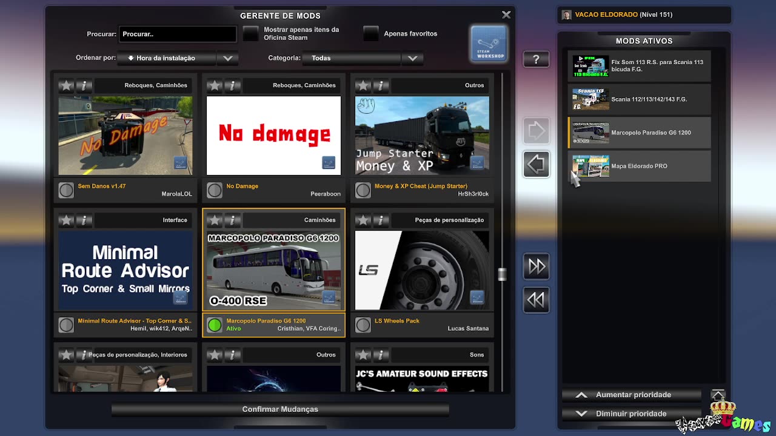Show info for LS Wheels Pack mod
Viewport: 776px width, 436px height.
tap(381, 220)
